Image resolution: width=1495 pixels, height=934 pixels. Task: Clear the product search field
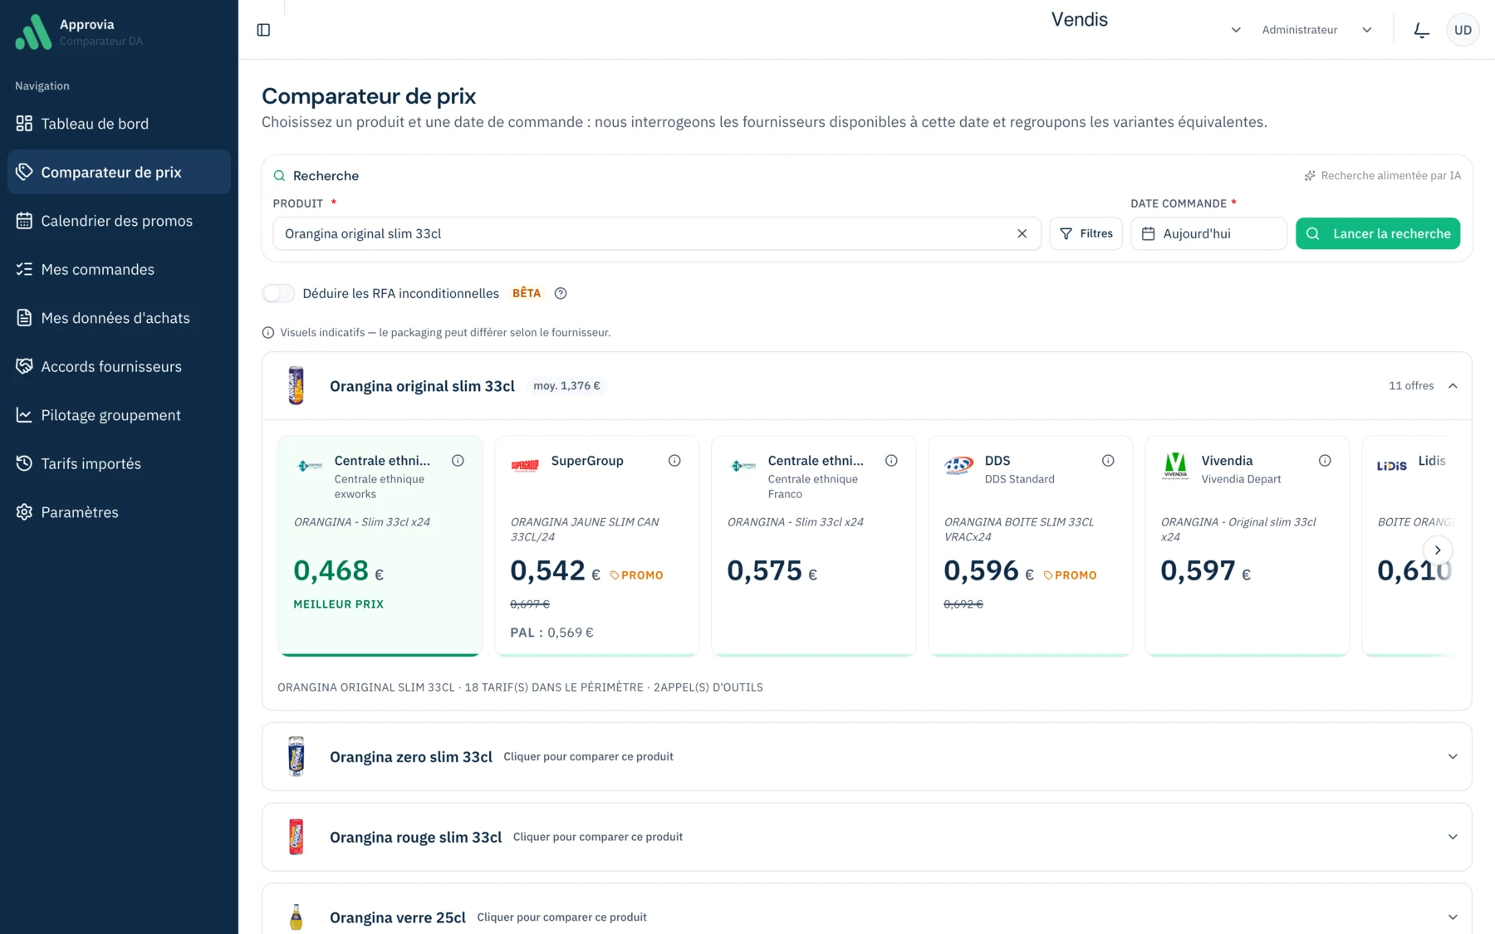[1022, 233]
